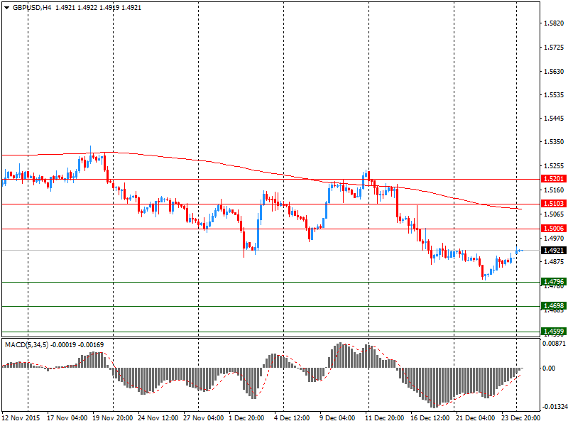Click the 17 Nov 04:00 time label
This screenshot has height=426, width=568.
tap(67, 418)
